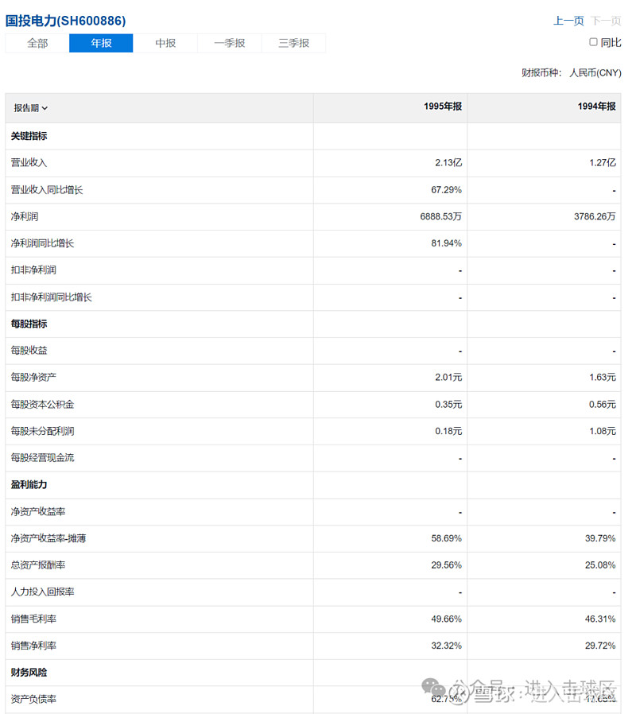Click the 净资产收益率-摊薄 row label
636x714 pixels.
[x=48, y=539]
